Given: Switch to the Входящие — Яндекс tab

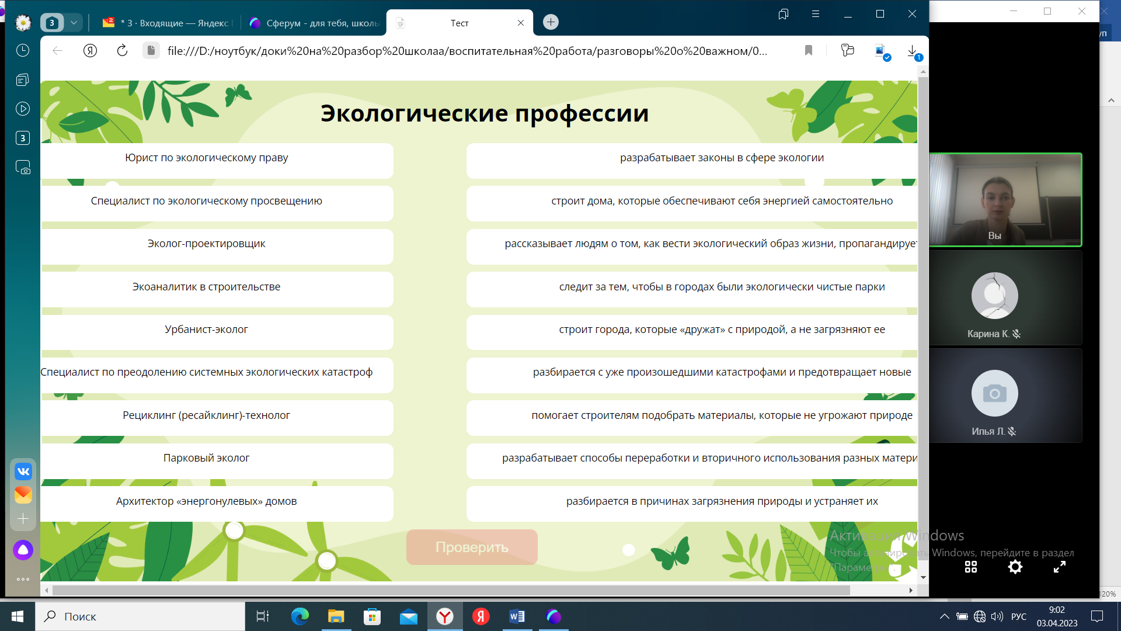Looking at the screenshot, I should pyautogui.click(x=167, y=23).
